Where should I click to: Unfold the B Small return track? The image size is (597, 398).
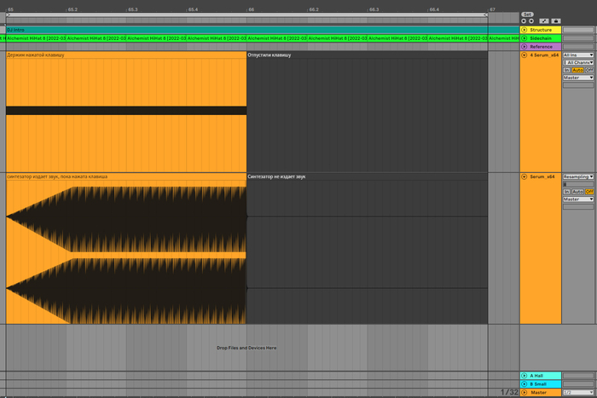pyautogui.click(x=524, y=384)
